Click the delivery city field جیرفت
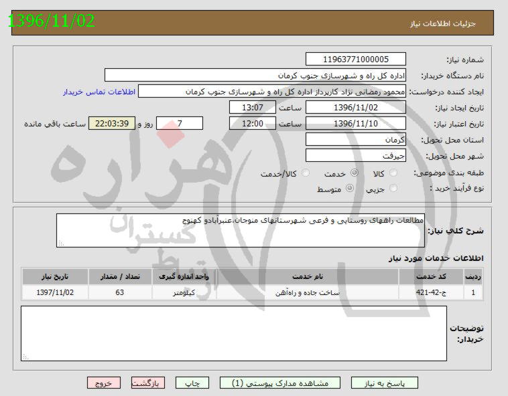Image resolution: width=508 pixels, height=396 pixels. click(356, 155)
